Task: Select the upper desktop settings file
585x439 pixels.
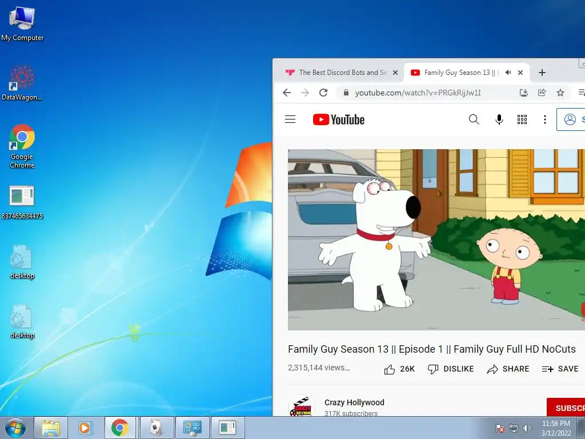Action: click(22, 262)
